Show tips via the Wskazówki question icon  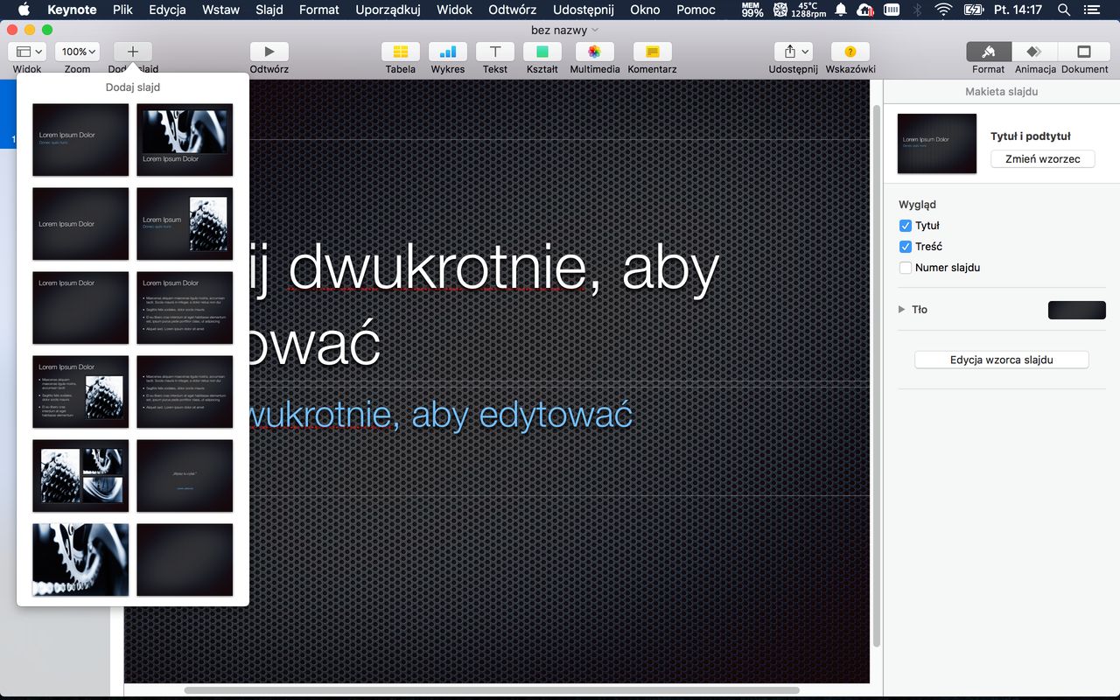click(850, 52)
